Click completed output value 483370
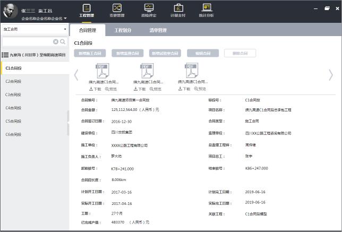The width and height of the screenshot is (342, 232). click(x=118, y=222)
